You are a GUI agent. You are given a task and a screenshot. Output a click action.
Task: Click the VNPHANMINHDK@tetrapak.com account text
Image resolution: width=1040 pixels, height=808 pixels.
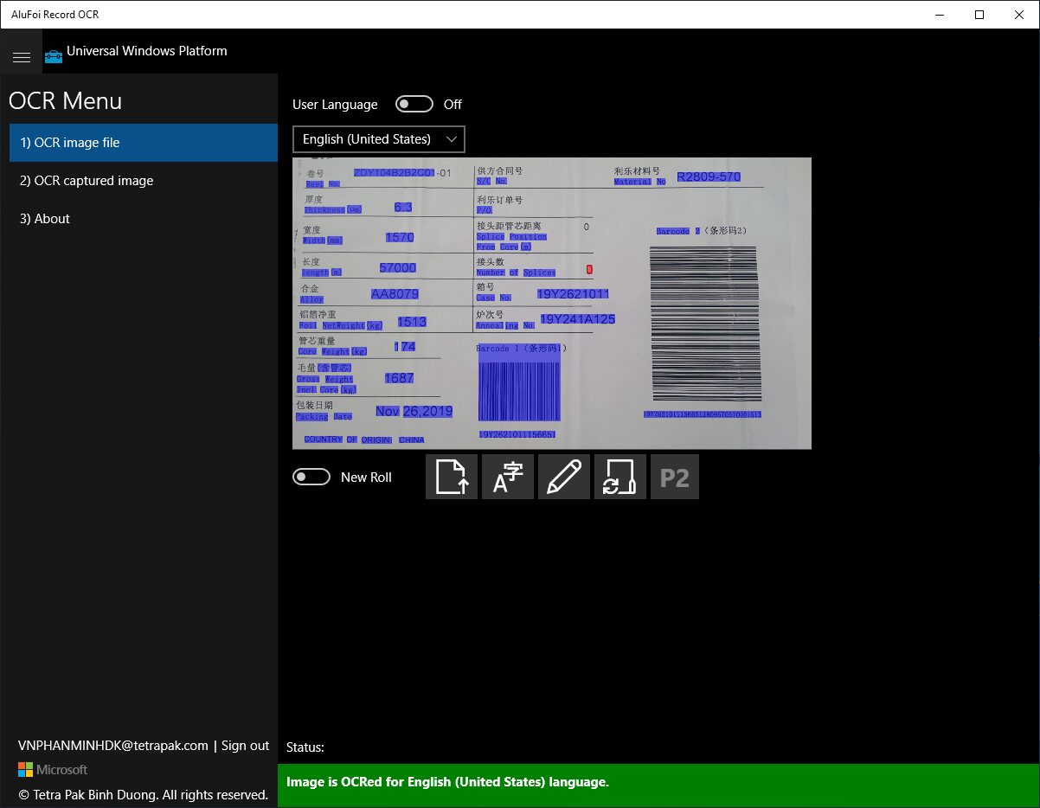coord(113,745)
